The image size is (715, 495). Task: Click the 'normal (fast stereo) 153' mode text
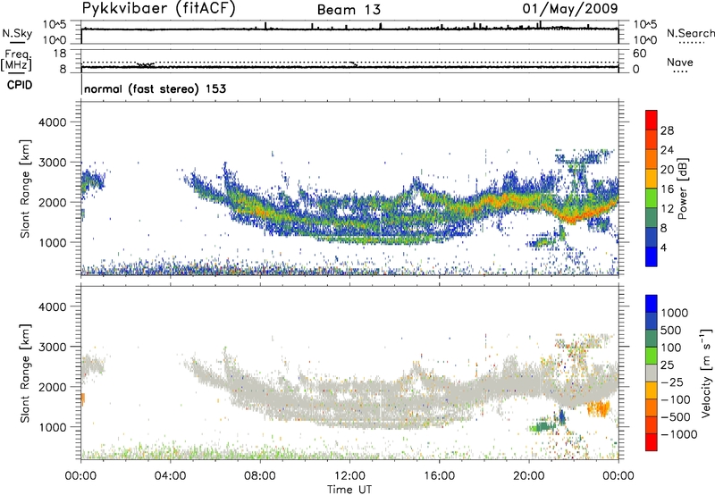[155, 88]
